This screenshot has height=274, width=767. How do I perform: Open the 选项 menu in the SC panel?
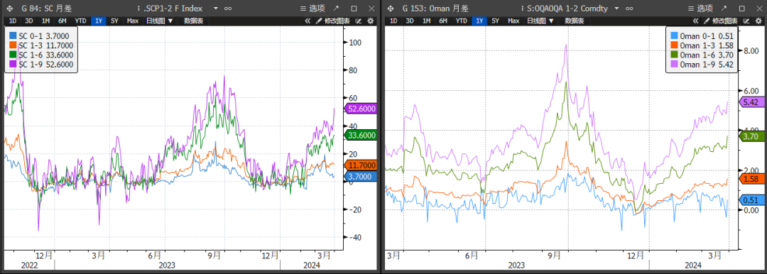point(312,9)
